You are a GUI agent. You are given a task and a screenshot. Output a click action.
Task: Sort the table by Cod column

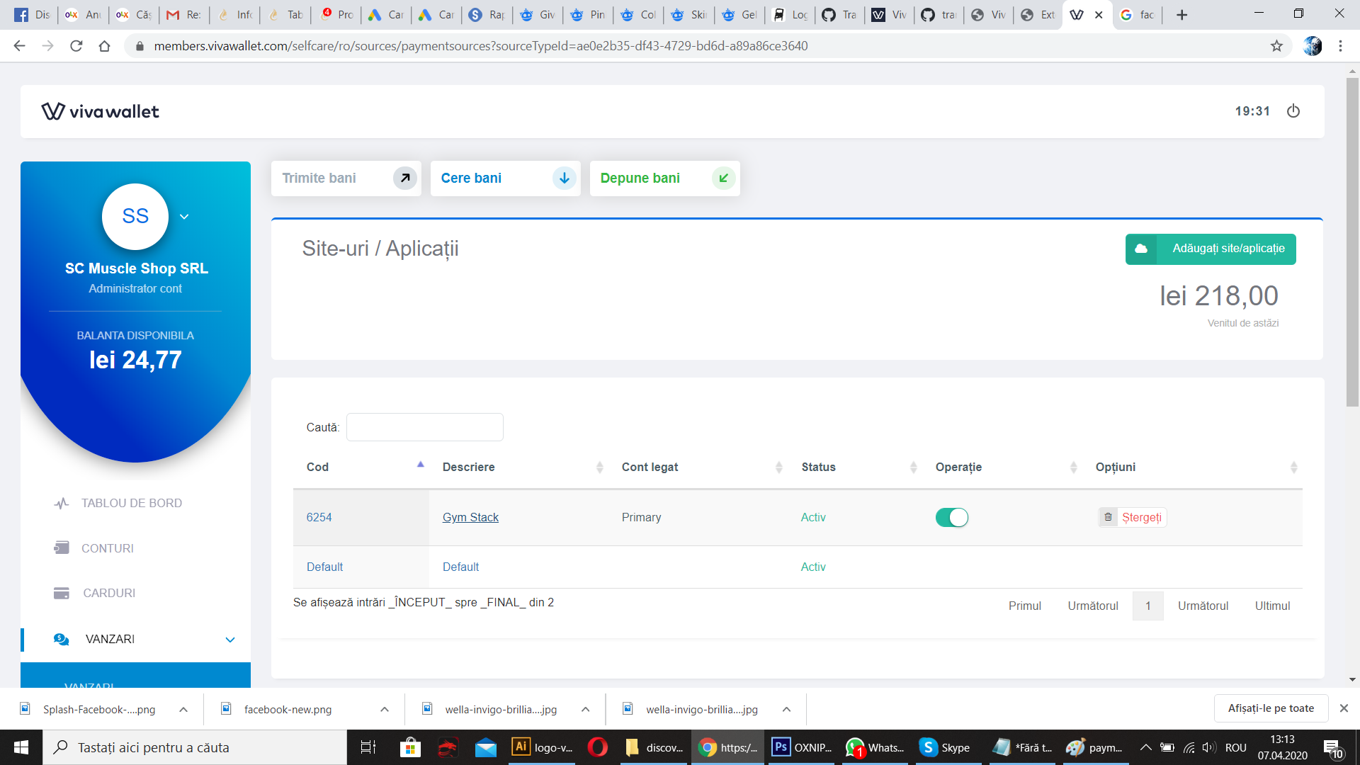pyautogui.click(x=361, y=467)
